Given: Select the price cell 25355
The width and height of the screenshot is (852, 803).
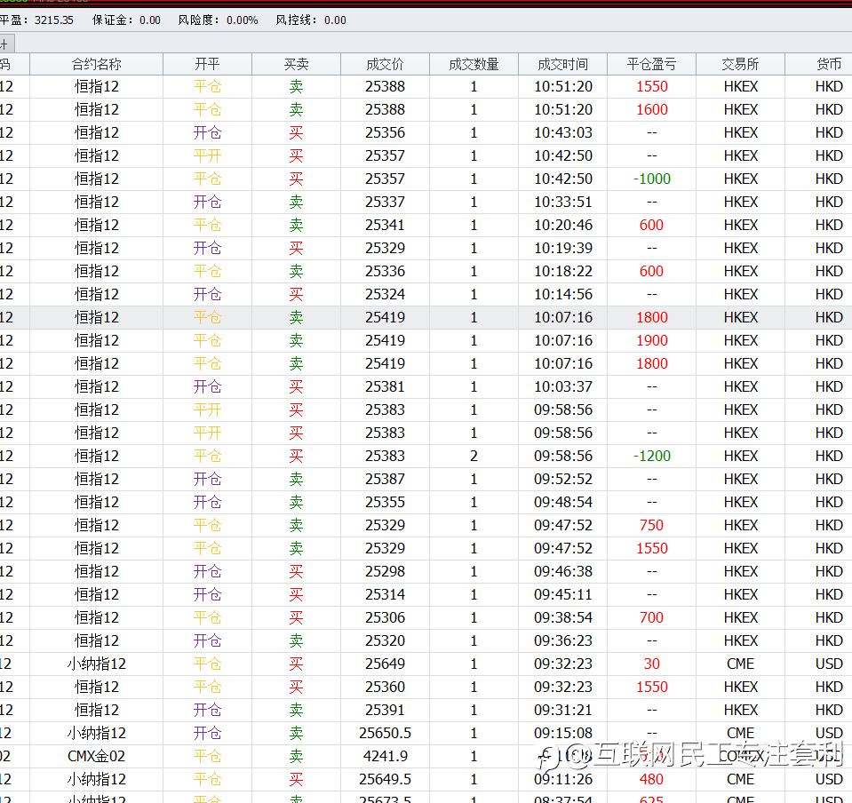Looking at the screenshot, I should 386,502.
